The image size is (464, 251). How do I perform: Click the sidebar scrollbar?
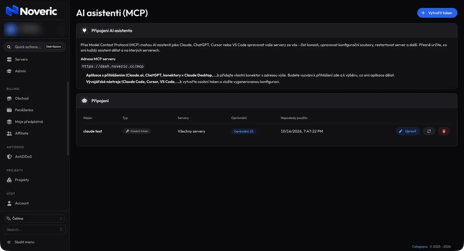pyautogui.click(x=68, y=119)
